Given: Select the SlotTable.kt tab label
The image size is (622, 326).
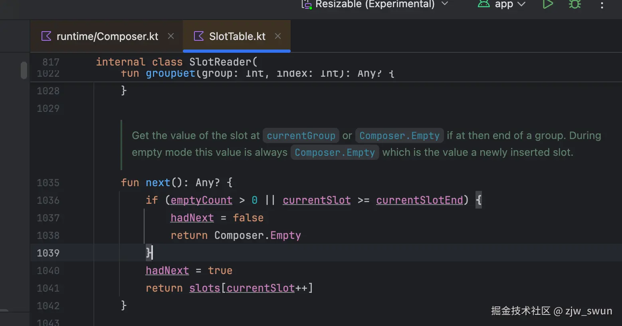Looking at the screenshot, I should click(x=237, y=36).
